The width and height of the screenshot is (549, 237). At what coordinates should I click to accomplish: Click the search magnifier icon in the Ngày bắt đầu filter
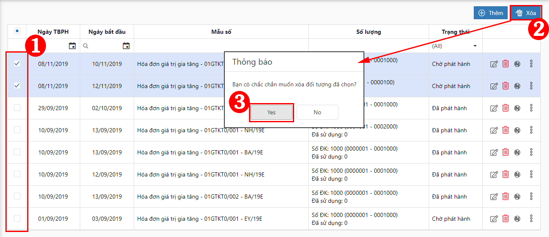86,46
